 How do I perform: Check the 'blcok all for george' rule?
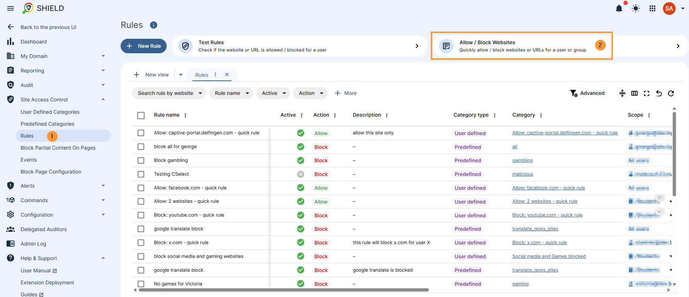point(141,147)
